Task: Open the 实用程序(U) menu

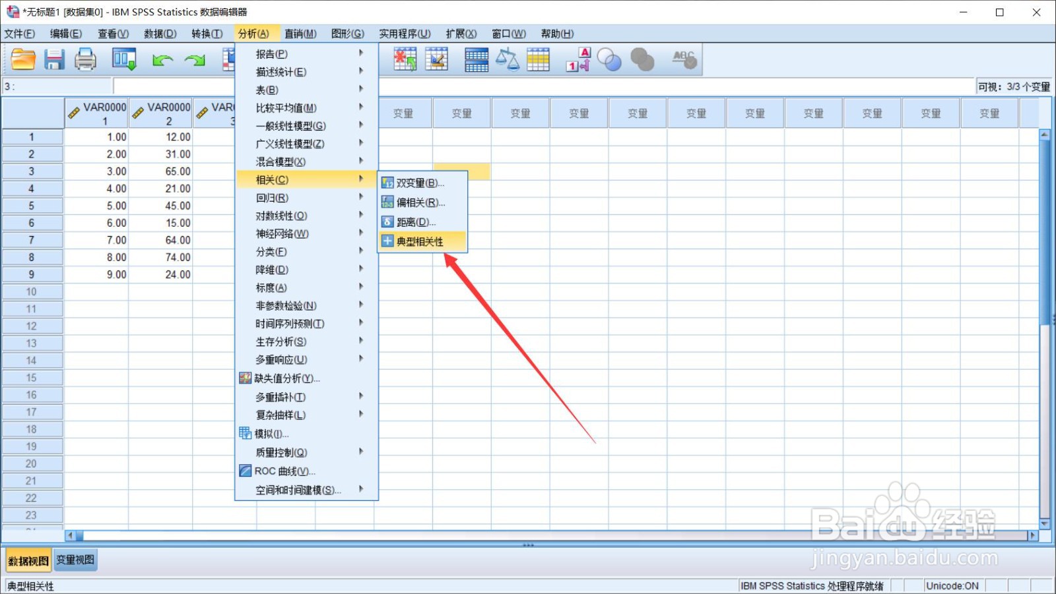Action: point(405,34)
